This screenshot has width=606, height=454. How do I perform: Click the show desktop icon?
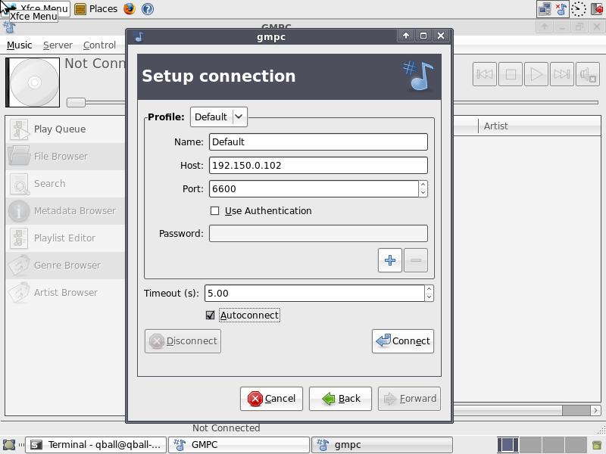coord(9,445)
